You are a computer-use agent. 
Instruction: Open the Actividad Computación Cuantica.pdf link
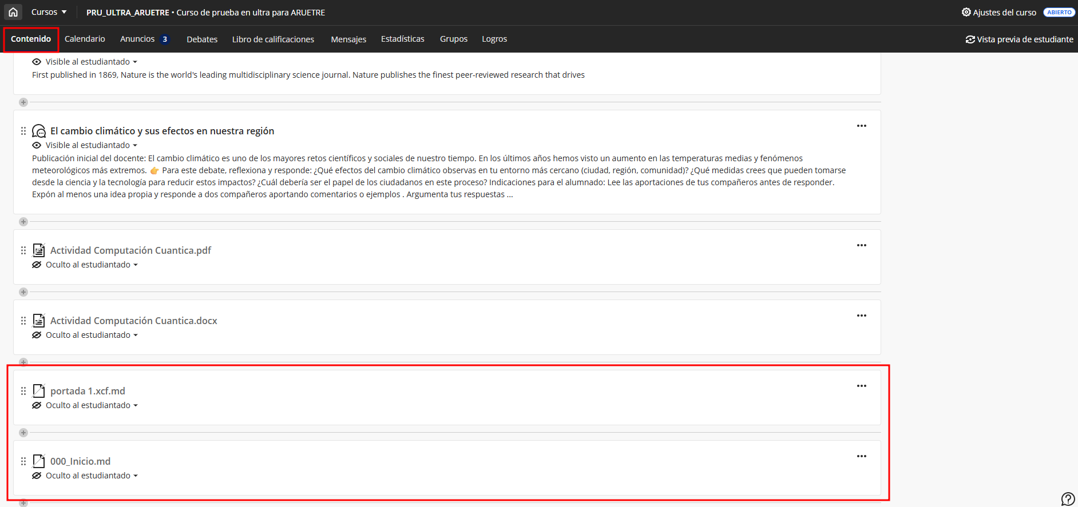(130, 250)
